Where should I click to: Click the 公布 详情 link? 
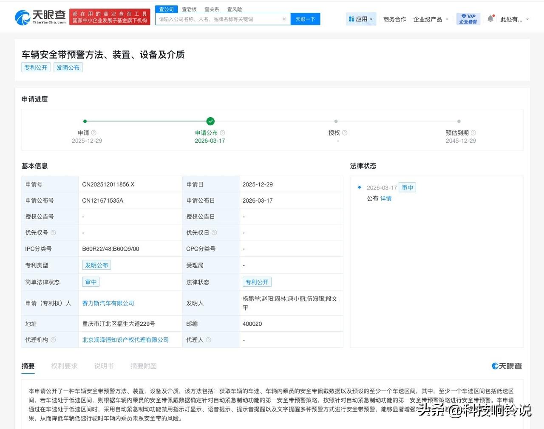pyautogui.click(x=385, y=198)
